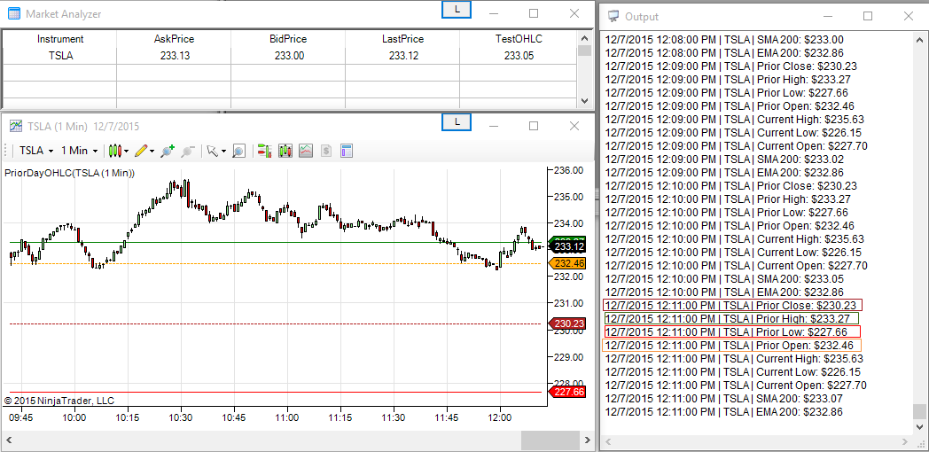Open the drawing tools dropdown arrow
The image size is (929, 452).
point(151,151)
